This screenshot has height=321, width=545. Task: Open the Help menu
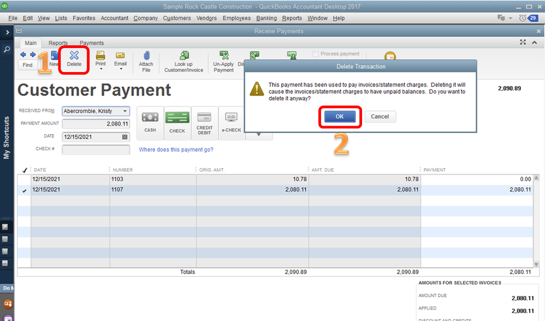pyautogui.click(x=339, y=18)
